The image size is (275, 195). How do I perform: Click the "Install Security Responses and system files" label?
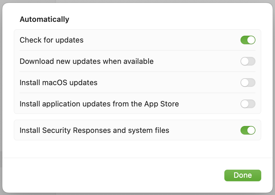[x=94, y=130]
